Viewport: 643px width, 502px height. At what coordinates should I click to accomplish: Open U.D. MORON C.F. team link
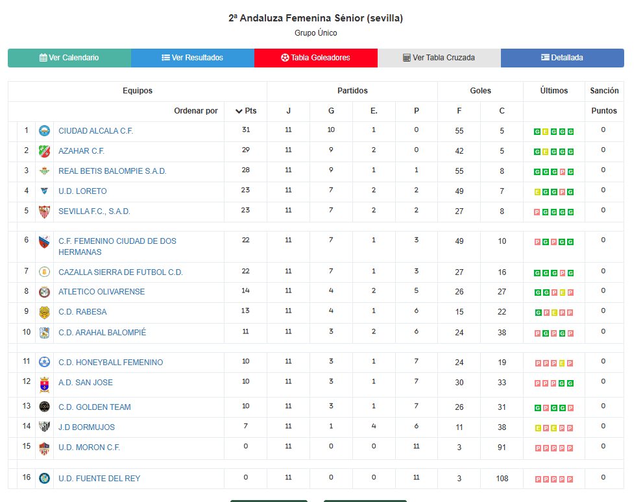[89, 447]
